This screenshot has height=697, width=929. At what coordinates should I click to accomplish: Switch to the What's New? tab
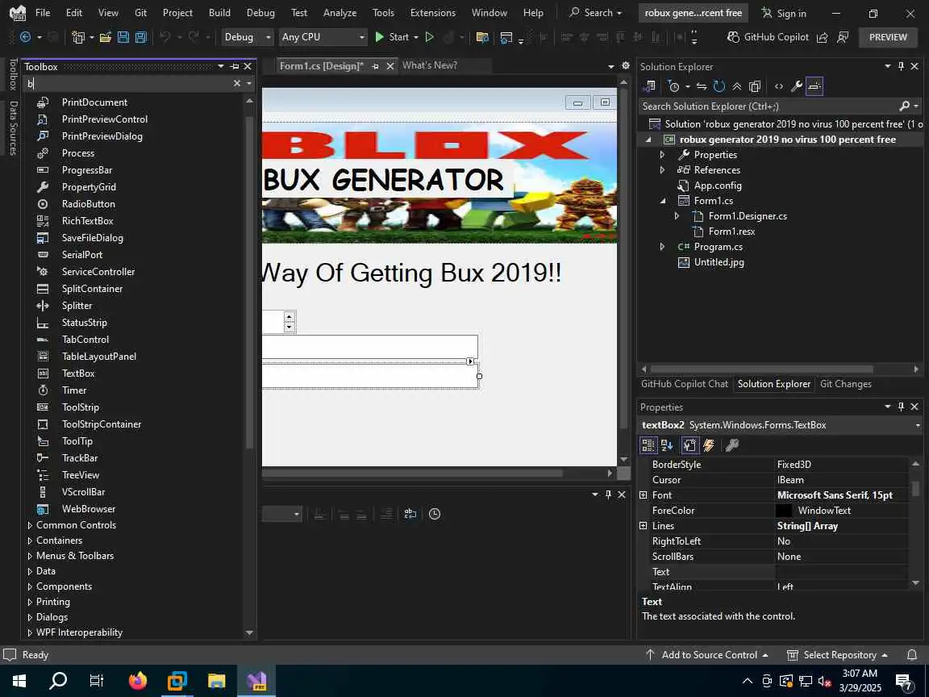click(430, 65)
